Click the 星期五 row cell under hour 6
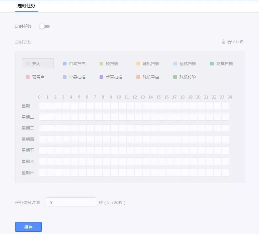 91,150
